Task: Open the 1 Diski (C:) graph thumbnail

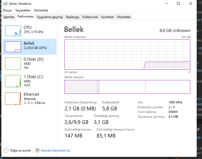Action: point(13,81)
